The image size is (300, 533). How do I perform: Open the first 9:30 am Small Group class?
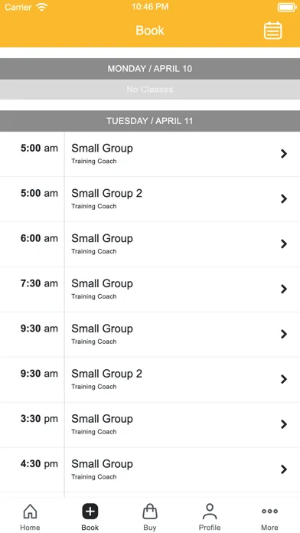[150, 334]
